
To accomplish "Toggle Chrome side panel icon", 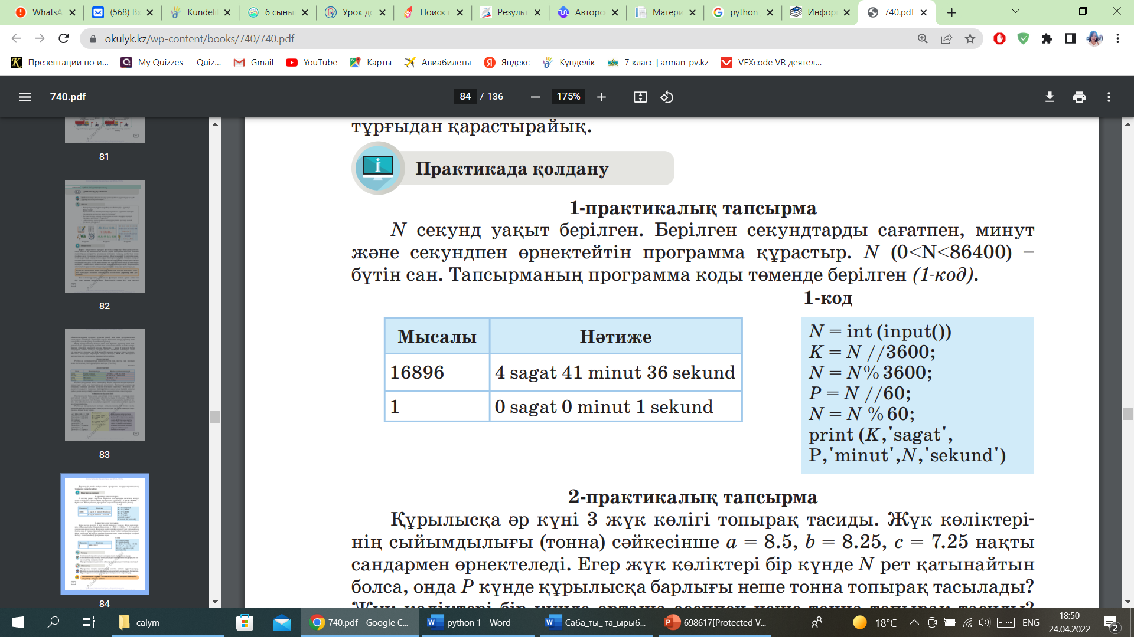I will tap(1070, 39).
